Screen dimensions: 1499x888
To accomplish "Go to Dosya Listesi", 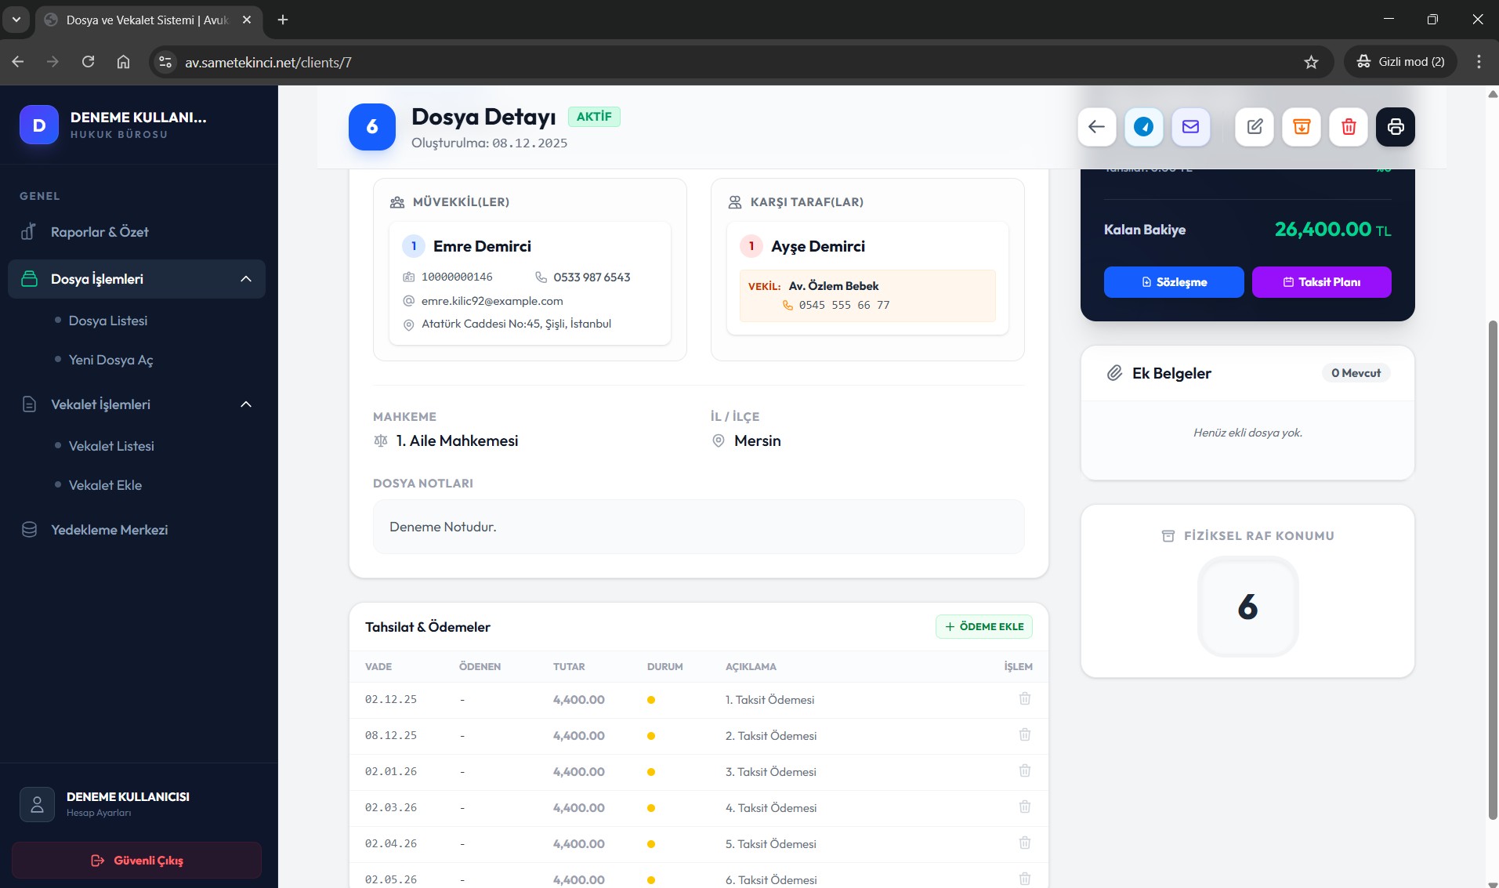I will click(108, 321).
